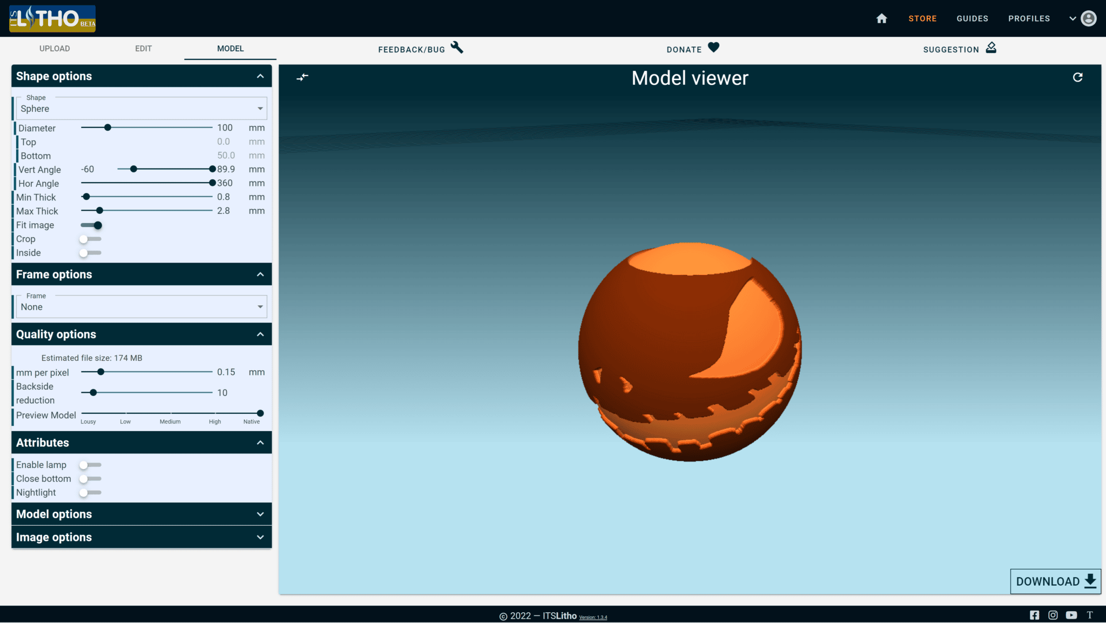Image resolution: width=1106 pixels, height=623 pixels.
Task: Open the YouTube icon in footer
Action: [1071, 615]
